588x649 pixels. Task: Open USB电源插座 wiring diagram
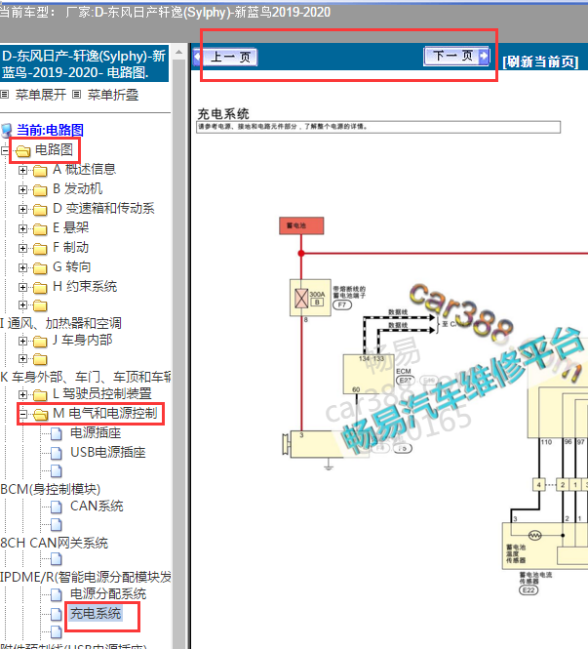108,453
